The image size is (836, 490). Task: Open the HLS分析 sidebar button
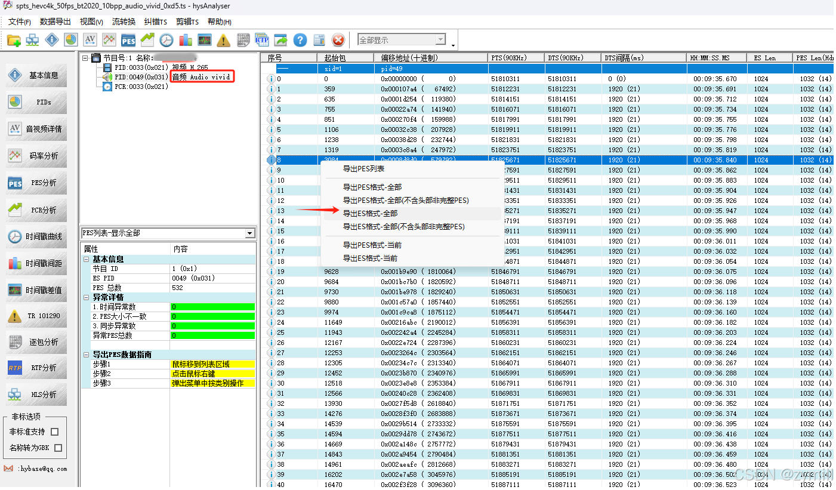36,395
